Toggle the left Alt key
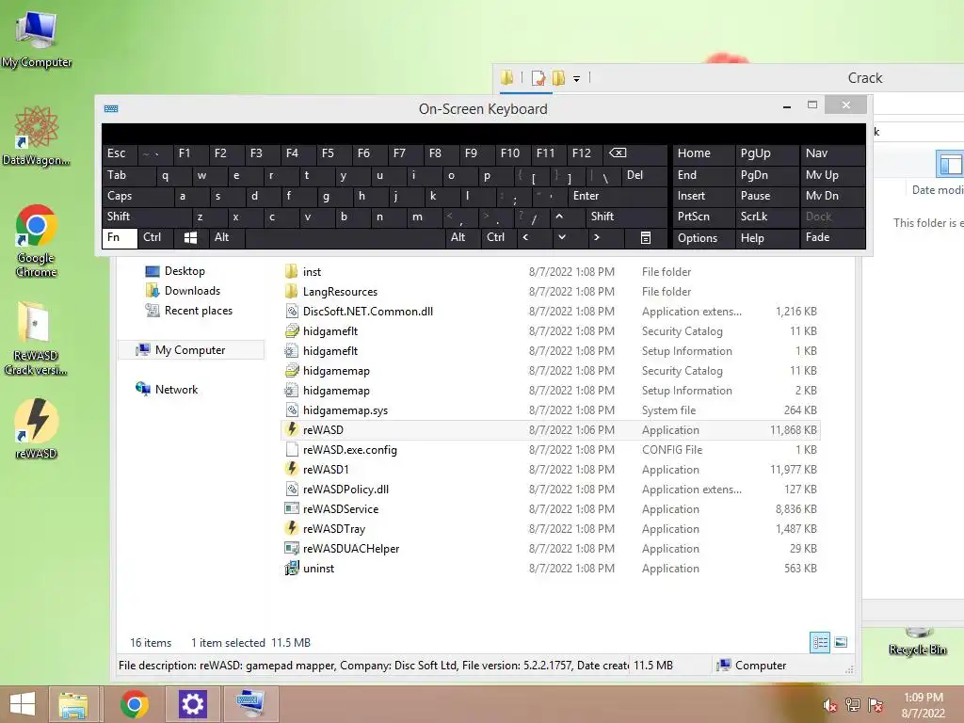964x723 pixels. click(227, 237)
